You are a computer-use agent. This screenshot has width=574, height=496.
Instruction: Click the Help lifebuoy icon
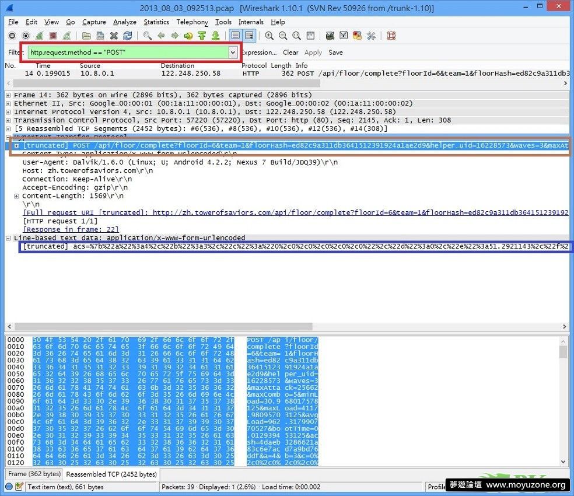(x=391, y=36)
